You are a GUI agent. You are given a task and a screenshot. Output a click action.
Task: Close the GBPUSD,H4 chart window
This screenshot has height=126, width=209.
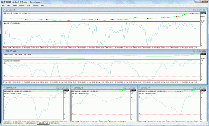pyautogui.click(x=204, y=88)
